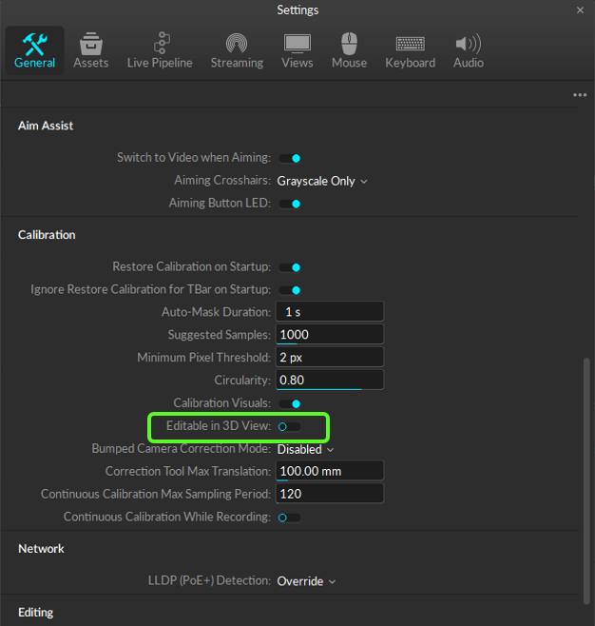The image size is (595, 626).
Task: Switch to the Live Pipeline tab
Action: [160, 50]
